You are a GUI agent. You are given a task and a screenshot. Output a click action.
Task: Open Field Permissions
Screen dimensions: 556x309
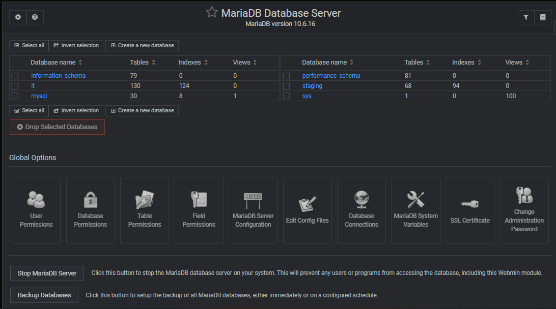click(x=199, y=210)
